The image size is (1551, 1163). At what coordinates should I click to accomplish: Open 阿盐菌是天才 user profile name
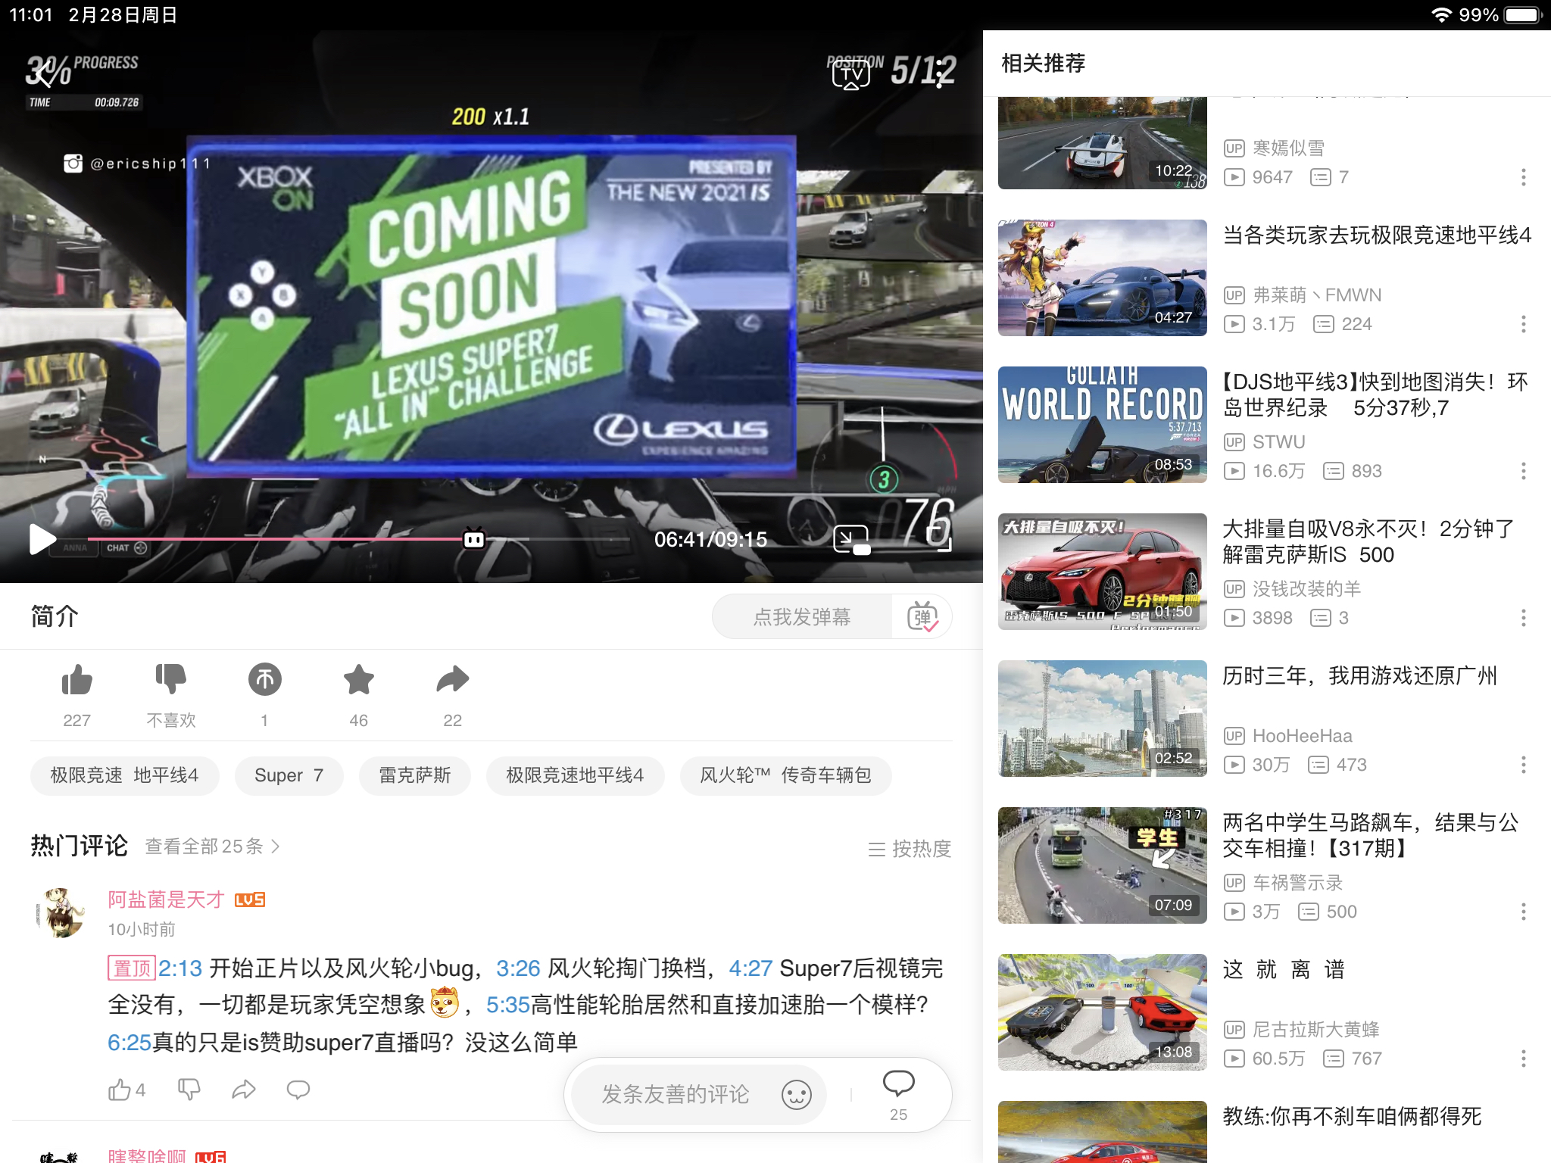point(166,900)
